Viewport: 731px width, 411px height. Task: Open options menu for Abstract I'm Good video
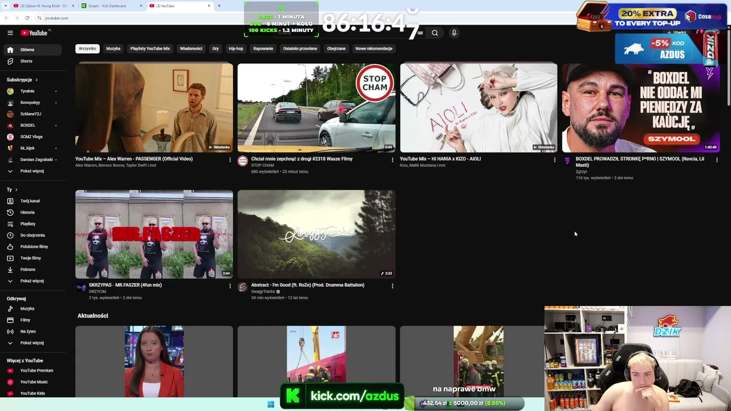(392, 286)
